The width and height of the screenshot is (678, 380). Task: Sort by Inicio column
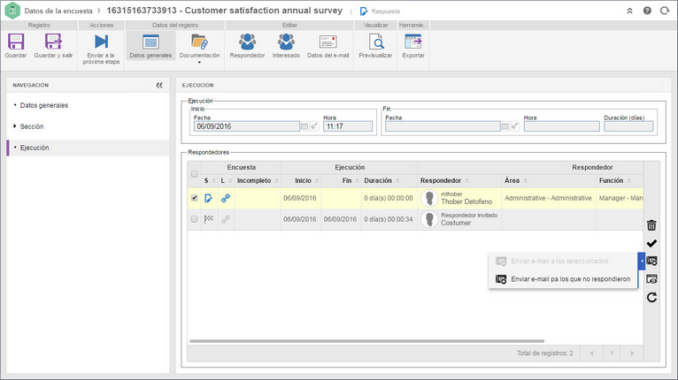click(317, 180)
